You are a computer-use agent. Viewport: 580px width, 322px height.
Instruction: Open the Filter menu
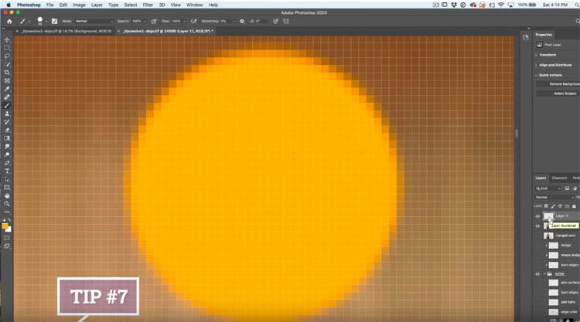click(148, 5)
